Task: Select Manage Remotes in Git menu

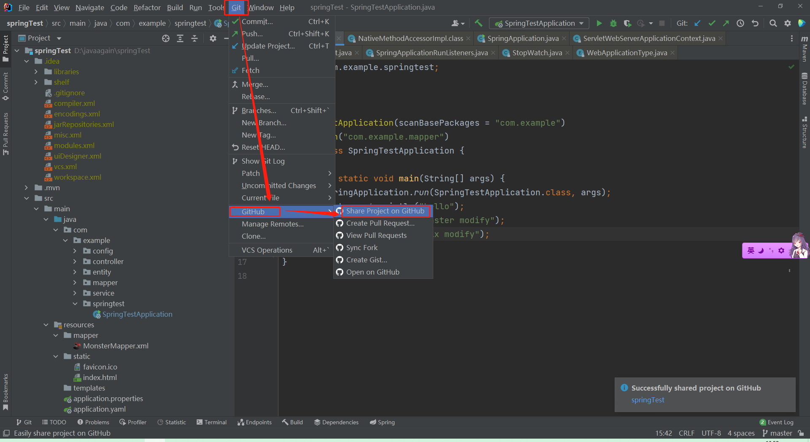Action: 282,224
